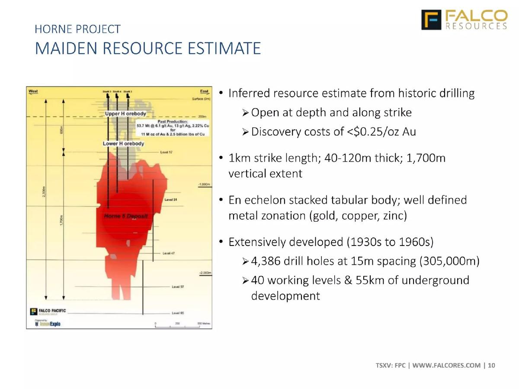Click the Falco Resources logo icon

[431, 20]
